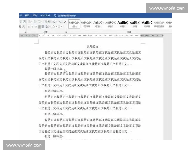The height and width of the screenshot is (153, 191).
Task: Click the horizontal ruler
Action: point(91,36)
